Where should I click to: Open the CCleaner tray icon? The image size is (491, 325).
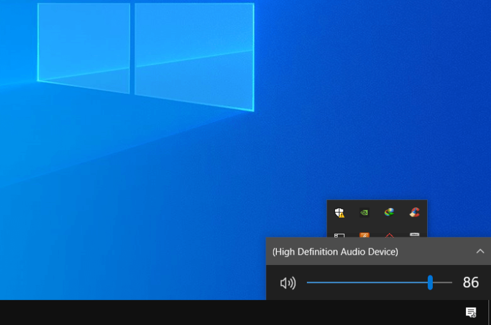[x=414, y=213]
